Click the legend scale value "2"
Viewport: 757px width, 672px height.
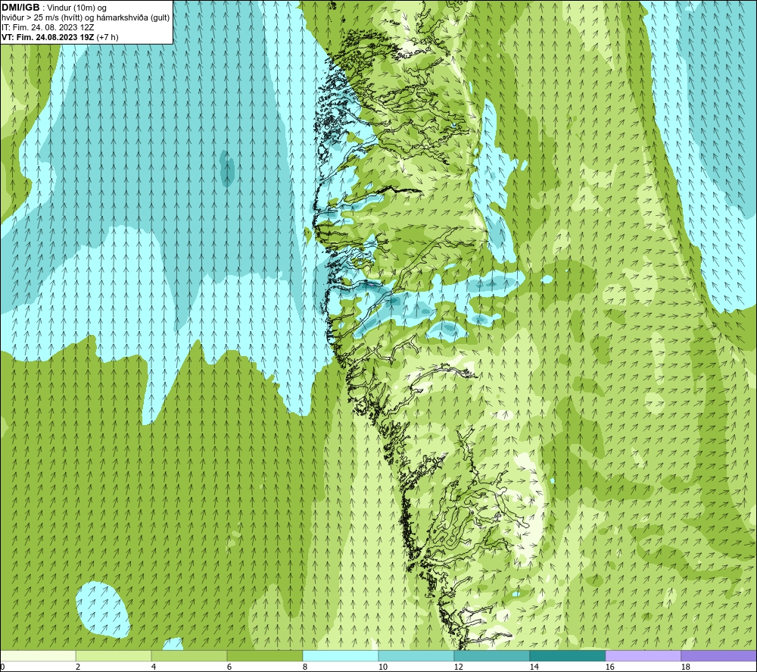tap(78, 667)
